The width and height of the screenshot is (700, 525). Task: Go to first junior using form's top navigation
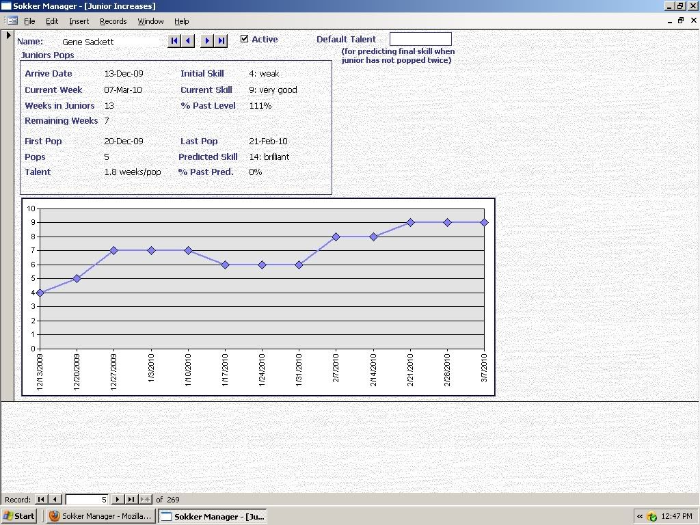(174, 41)
